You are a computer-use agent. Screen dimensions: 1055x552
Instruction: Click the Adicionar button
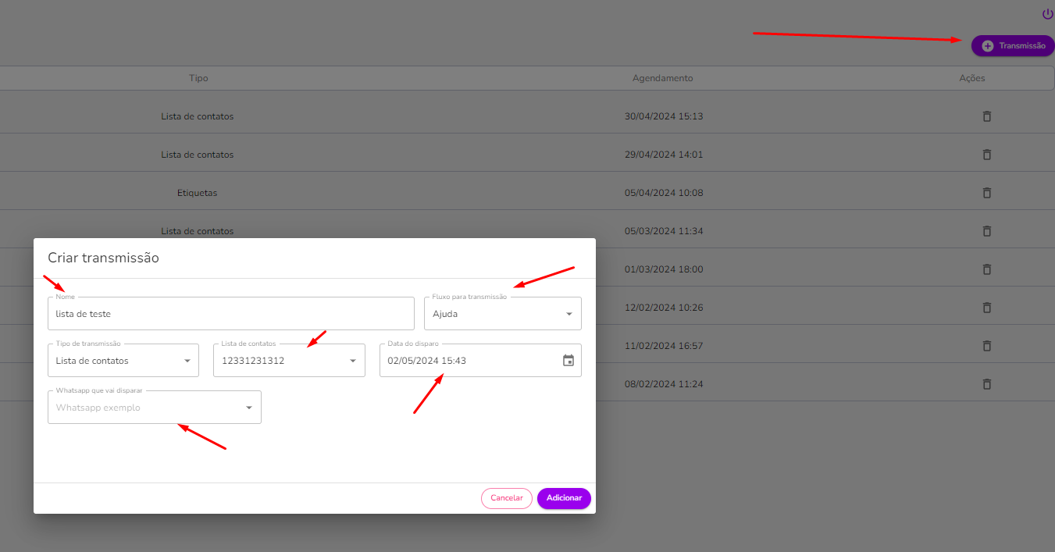pos(564,498)
